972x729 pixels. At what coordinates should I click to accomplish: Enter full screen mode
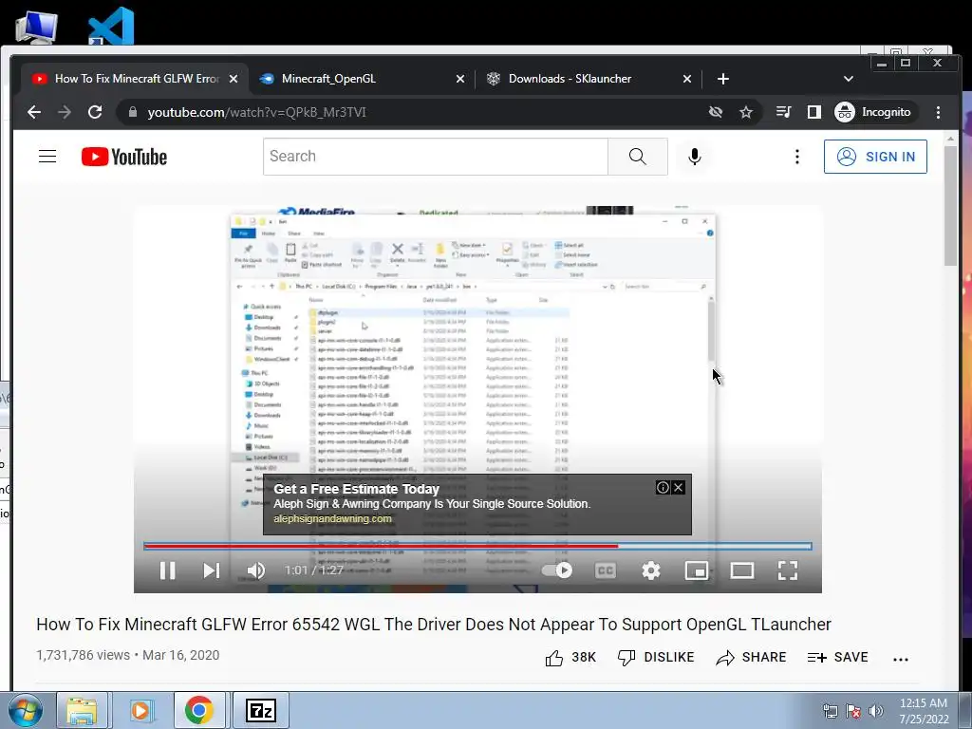(x=787, y=570)
